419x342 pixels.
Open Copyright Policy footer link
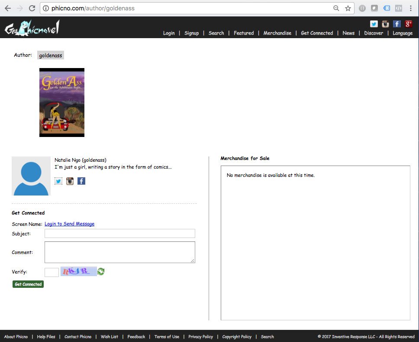point(237,337)
